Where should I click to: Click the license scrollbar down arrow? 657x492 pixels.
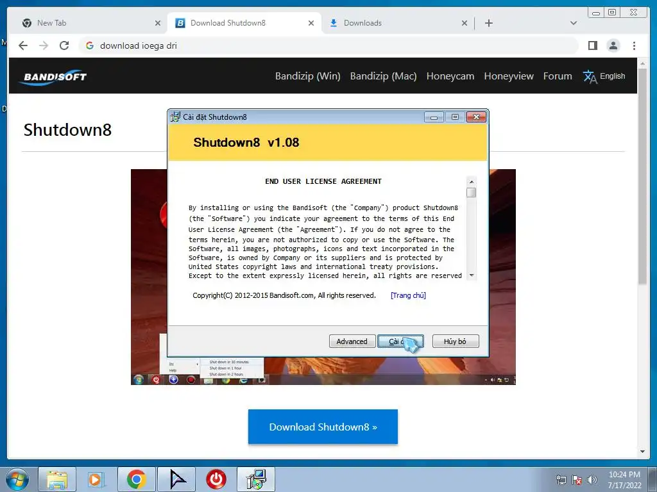point(472,275)
